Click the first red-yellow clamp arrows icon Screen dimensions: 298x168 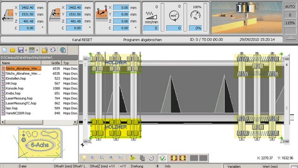click(174, 158)
